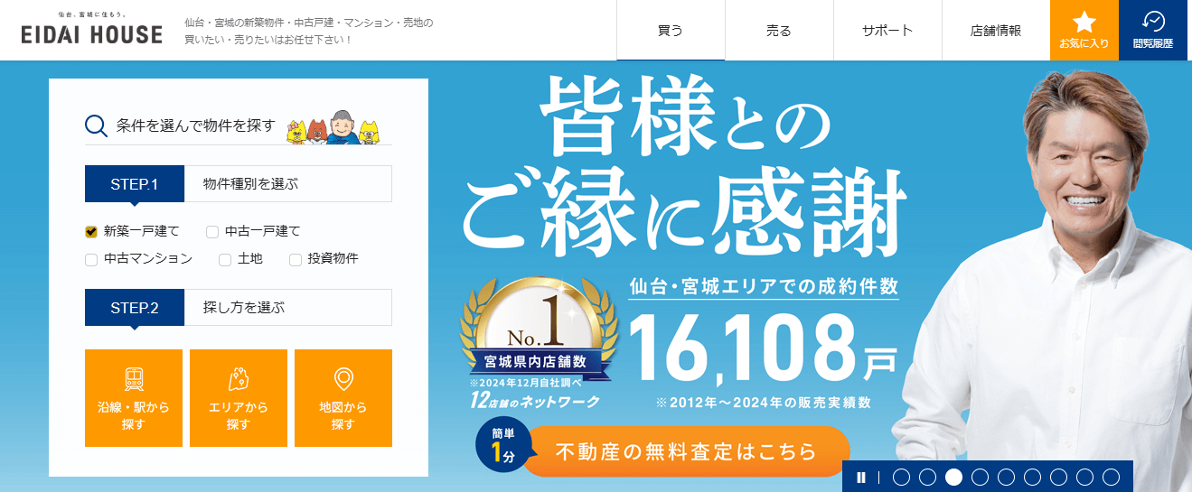Click the ※2012年〜2024年の販売実績数 note

coord(764,402)
